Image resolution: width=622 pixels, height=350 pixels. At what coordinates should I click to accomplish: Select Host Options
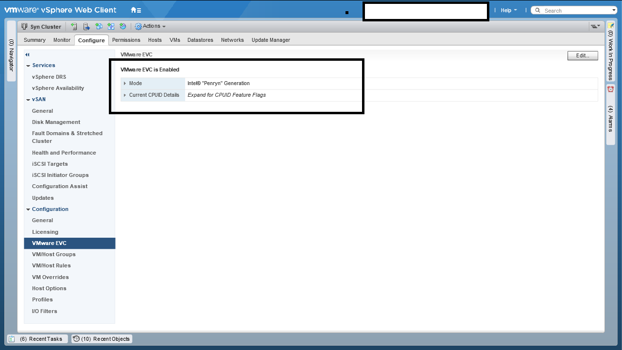tap(49, 288)
